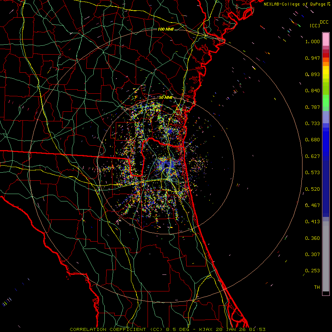The height and width of the screenshot is (332, 332).
Task: Click the KJAX station identifier in caption
Action: (207, 329)
